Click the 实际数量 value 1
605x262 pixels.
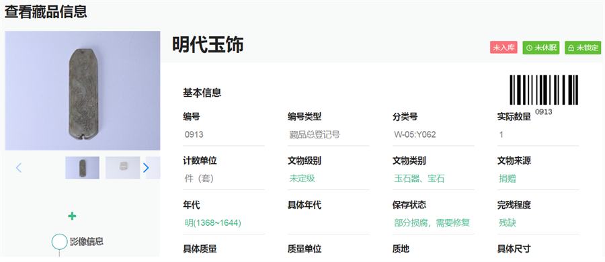coord(501,134)
